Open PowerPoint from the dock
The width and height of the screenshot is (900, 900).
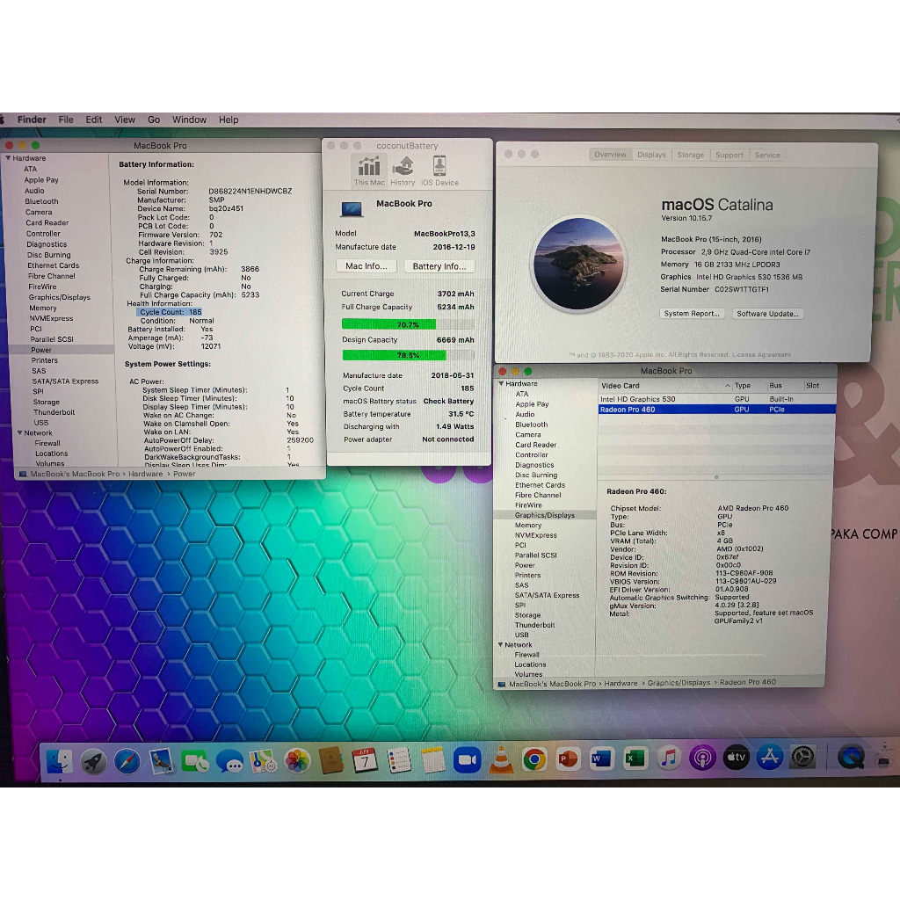pyautogui.click(x=569, y=758)
